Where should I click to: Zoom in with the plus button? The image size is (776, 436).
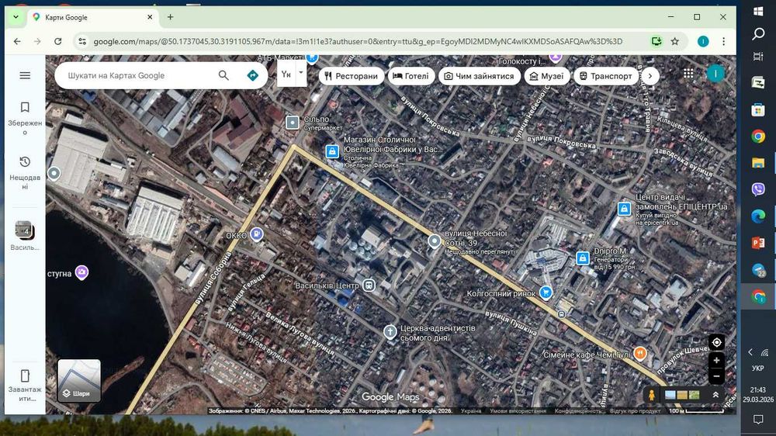[716, 361]
